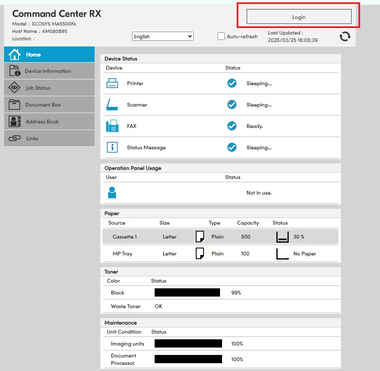Click the Document Box icon

14,104
